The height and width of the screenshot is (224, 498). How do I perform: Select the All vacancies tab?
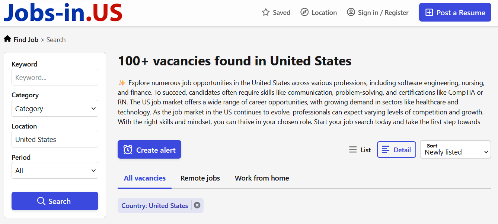(144, 178)
